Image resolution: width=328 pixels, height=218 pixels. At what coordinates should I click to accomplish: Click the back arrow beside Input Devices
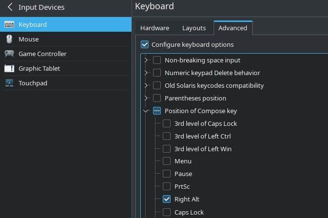(x=10, y=7)
